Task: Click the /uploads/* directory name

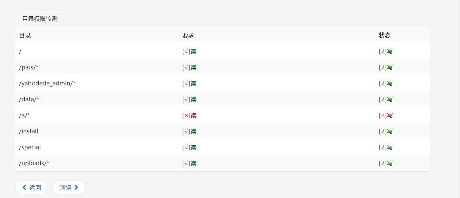Action: tap(34, 163)
